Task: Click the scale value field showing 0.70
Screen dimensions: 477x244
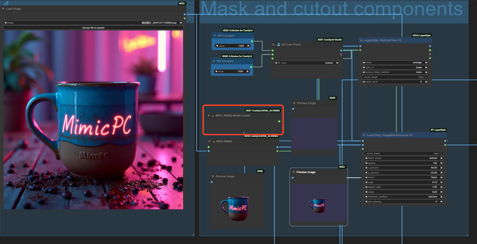Action: 403,182
